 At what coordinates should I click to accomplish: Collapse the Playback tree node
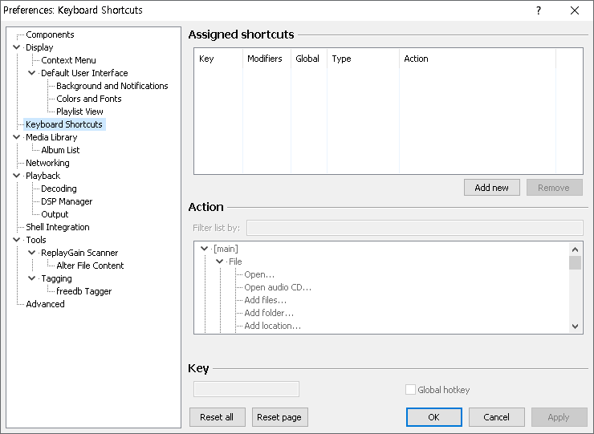tap(16, 176)
